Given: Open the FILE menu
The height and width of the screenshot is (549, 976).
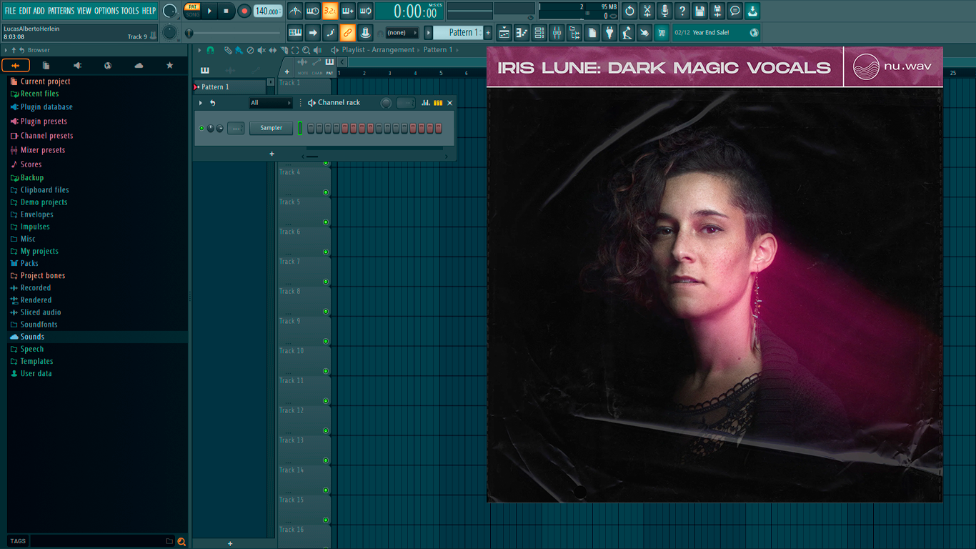Looking at the screenshot, I should click(x=10, y=11).
